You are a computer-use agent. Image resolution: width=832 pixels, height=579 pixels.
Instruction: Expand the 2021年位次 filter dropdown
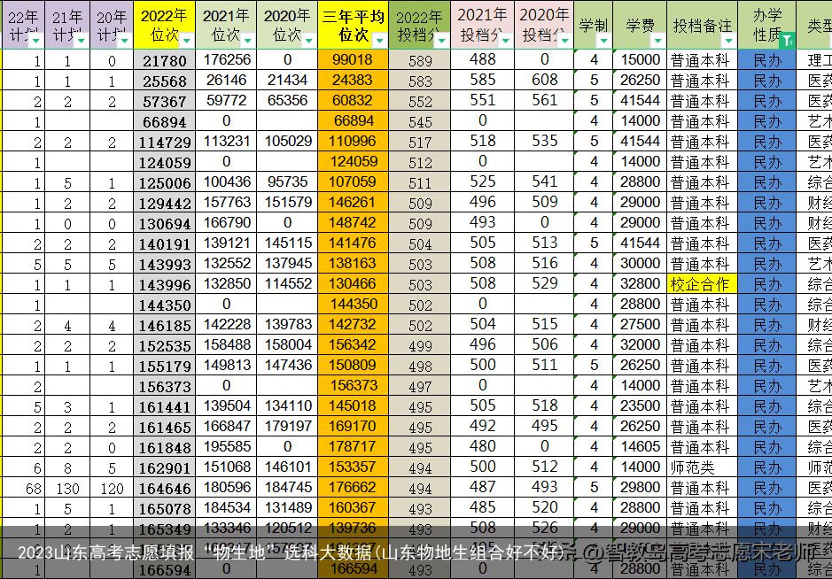click(248, 41)
